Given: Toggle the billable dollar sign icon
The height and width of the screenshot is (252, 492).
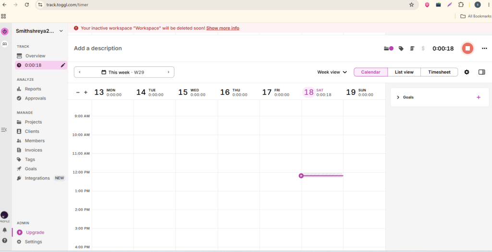Looking at the screenshot, I should [x=423, y=49].
